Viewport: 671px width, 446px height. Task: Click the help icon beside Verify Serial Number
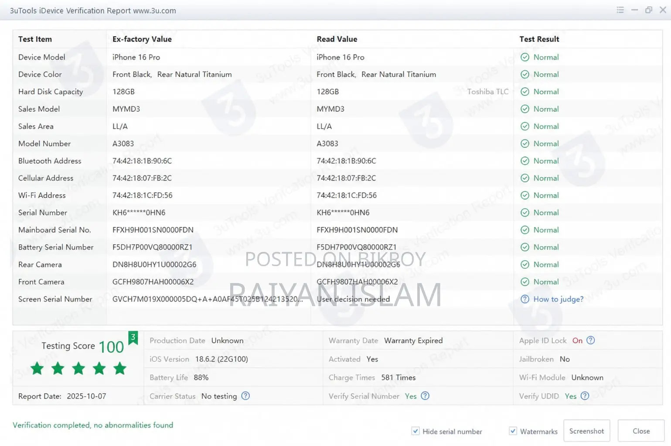pyautogui.click(x=425, y=396)
